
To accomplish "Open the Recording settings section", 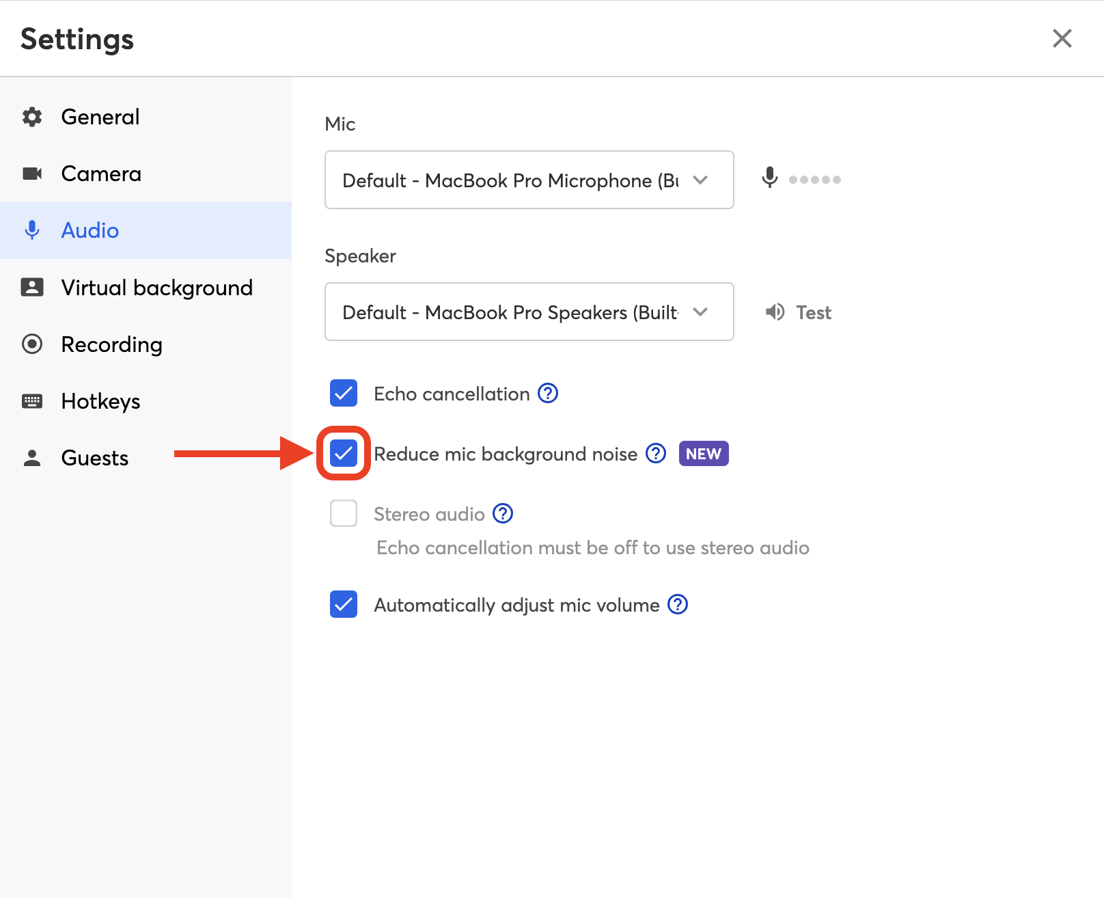I will (111, 344).
